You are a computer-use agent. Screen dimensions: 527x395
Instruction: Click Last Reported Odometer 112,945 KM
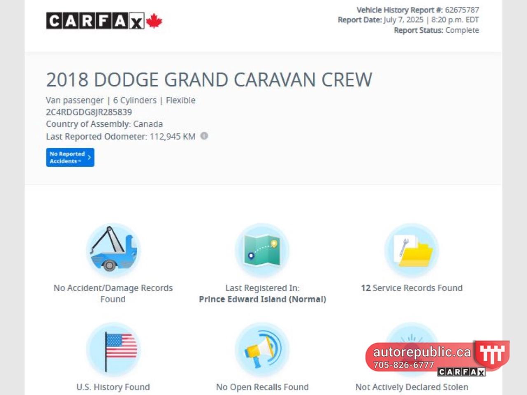pos(121,137)
